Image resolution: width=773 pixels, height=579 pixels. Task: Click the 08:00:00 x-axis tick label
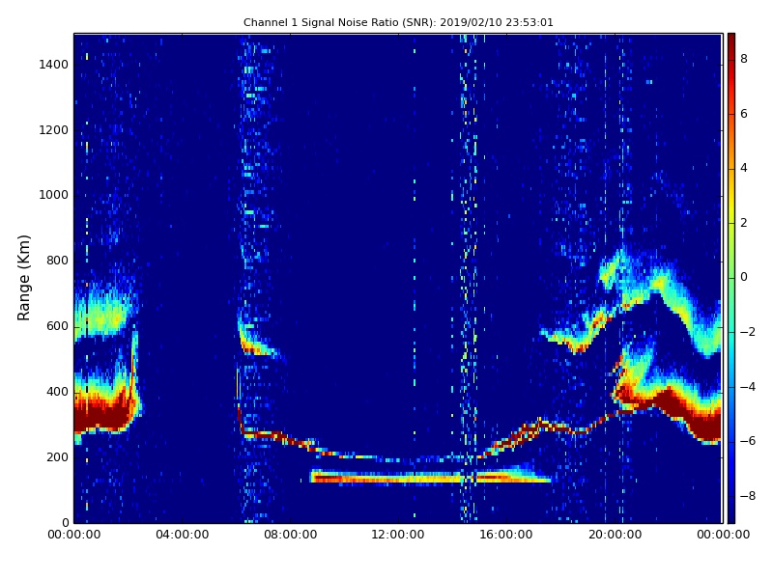[291, 535]
